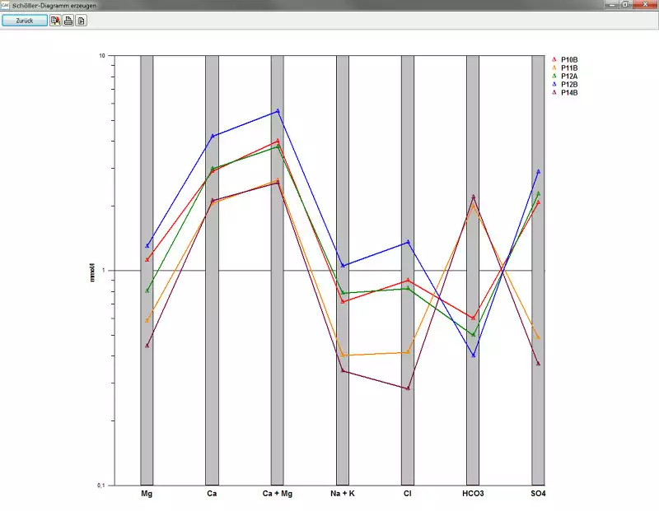Click the orange P11B legend triangle marker
The width and height of the screenshot is (659, 511).
pyautogui.click(x=554, y=68)
